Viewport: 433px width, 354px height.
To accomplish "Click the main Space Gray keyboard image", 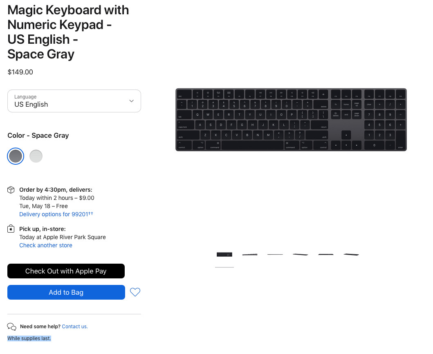I will 291,120.
